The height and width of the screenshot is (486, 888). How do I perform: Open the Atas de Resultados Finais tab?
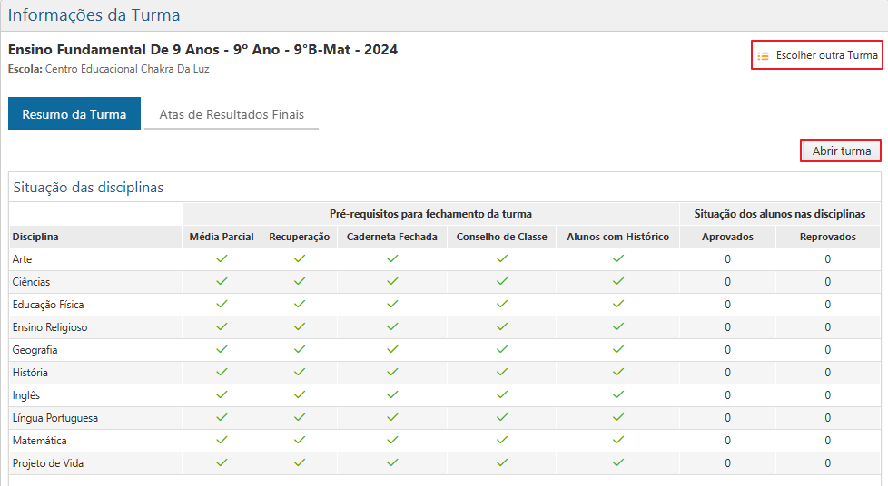pos(231,114)
